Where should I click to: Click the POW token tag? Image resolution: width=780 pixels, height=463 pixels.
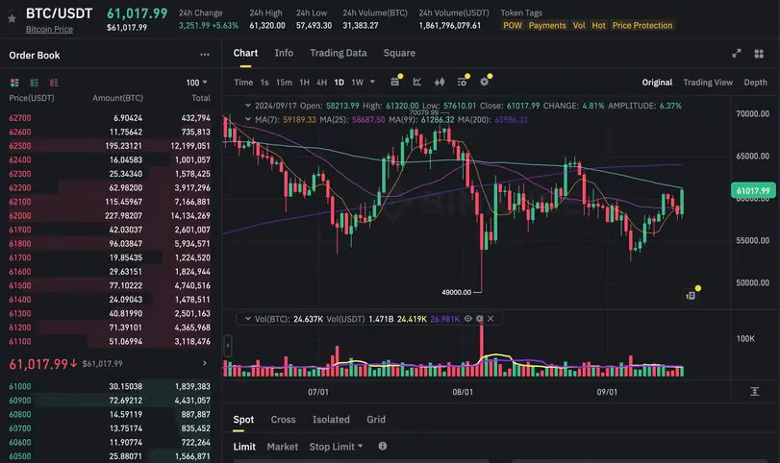point(513,25)
